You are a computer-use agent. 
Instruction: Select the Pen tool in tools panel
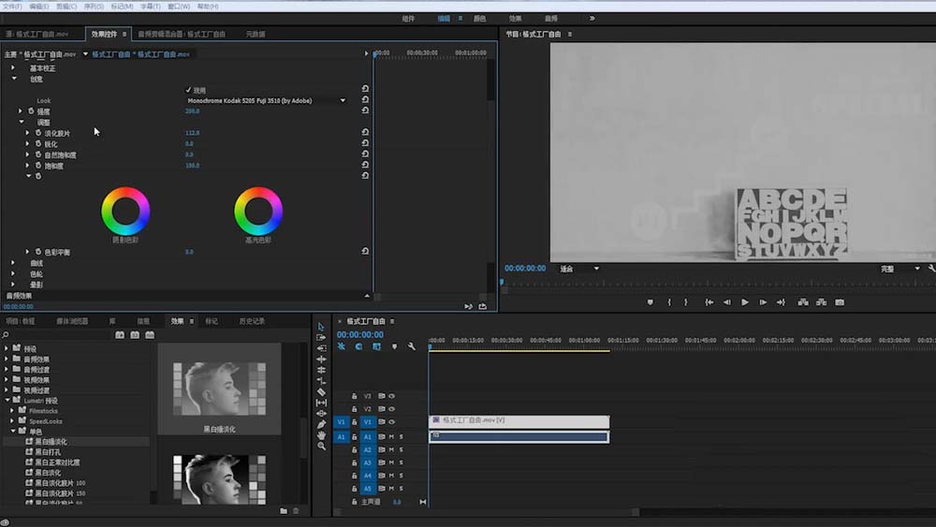coord(321,424)
